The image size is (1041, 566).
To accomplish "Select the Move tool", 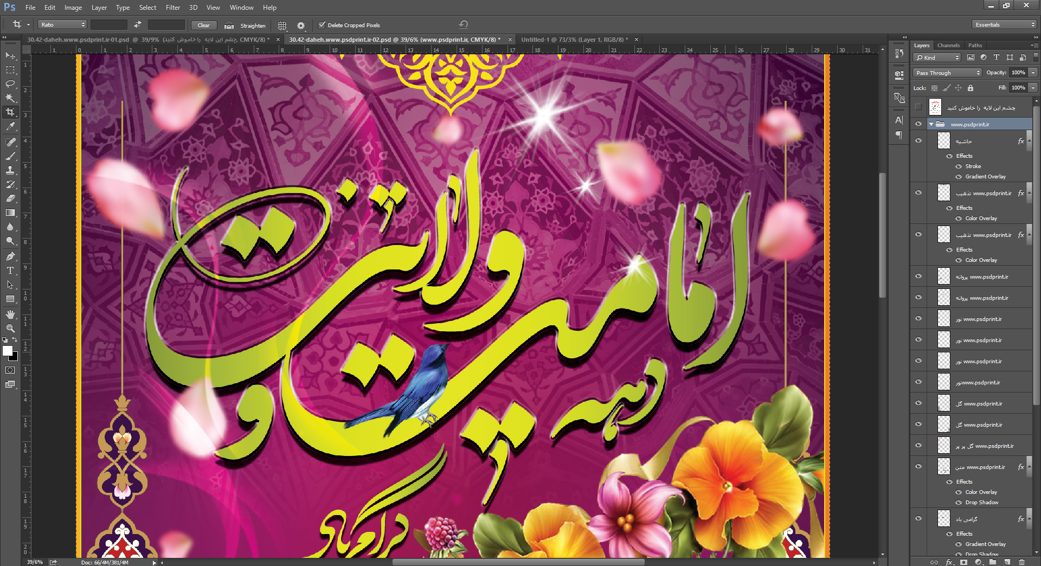I will tap(10, 56).
